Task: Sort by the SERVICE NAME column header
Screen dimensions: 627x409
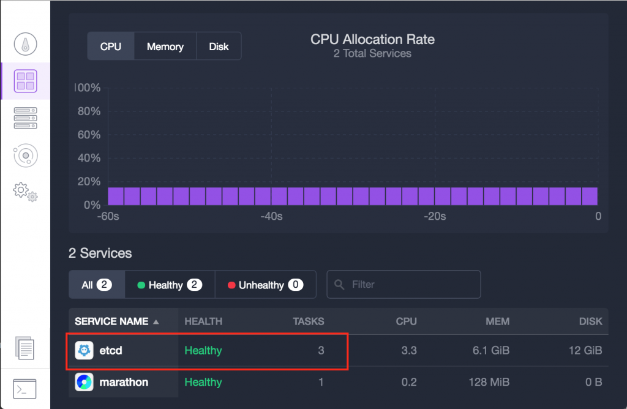Action: click(x=111, y=321)
